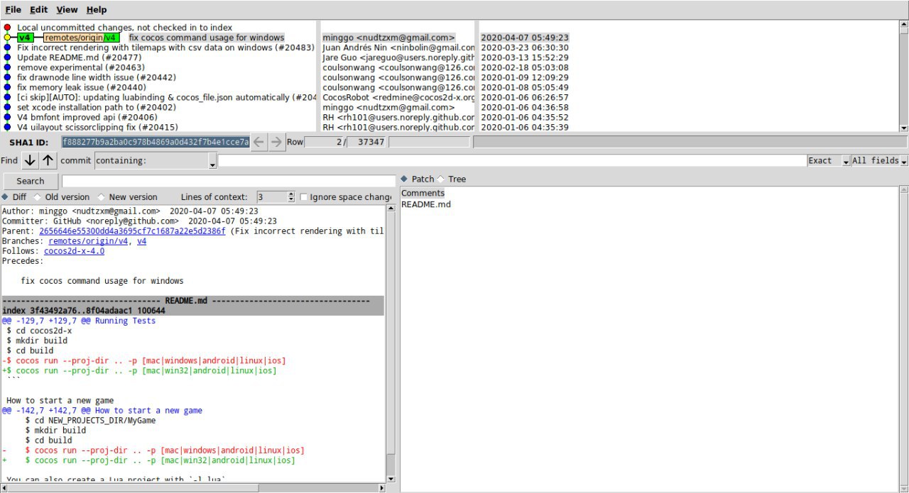Click the '@@ -142,7 +142,7 @@' hunk header

102,410
